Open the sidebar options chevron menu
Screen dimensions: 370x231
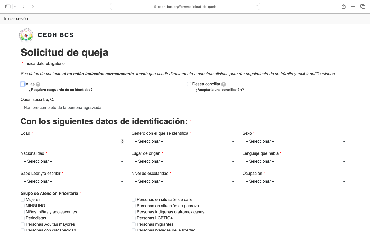pyautogui.click(x=15, y=7)
